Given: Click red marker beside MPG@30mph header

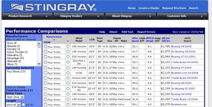Looking at the screenshot, I should 146,38.
